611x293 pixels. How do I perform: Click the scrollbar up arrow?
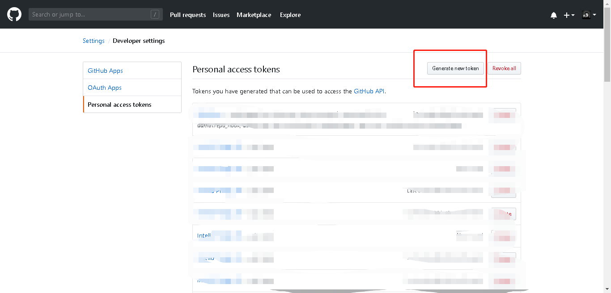(x=607, y=4)
